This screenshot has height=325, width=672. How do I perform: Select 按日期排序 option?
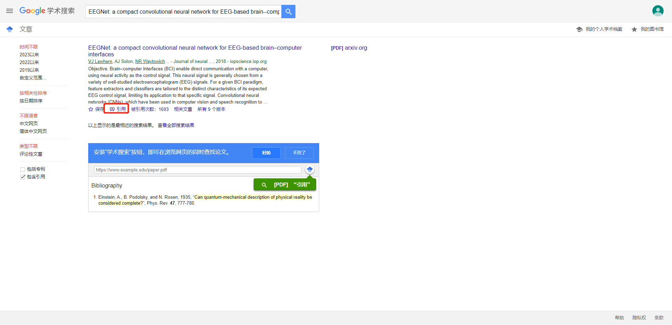point(31,101)
